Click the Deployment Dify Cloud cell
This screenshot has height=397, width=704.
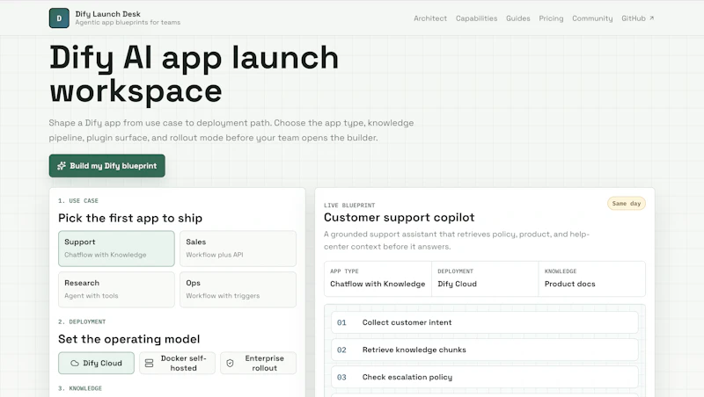coord(485,278)
